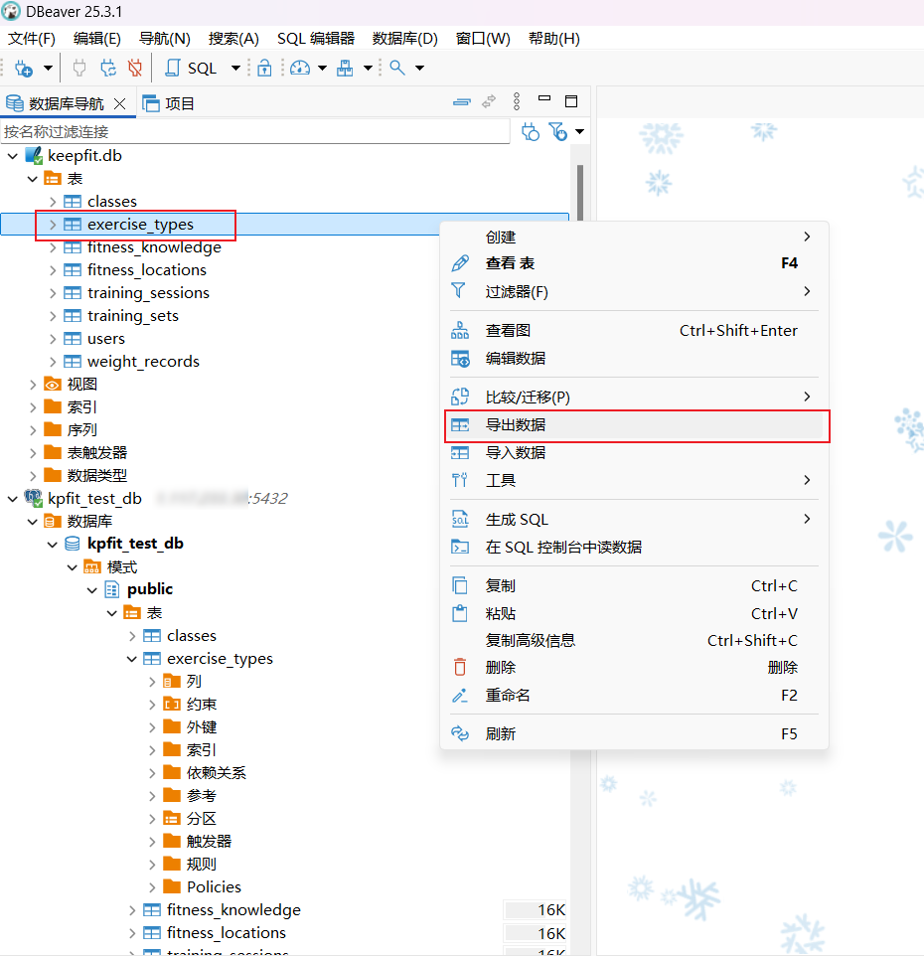Click the New Connection plug icon
Screen dimensions: 924x956
(24, 68)
